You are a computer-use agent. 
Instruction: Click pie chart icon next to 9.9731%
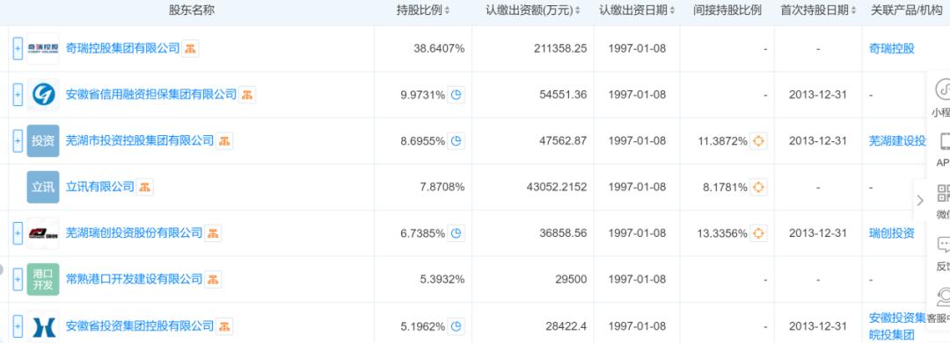pyautogui.click(x=457, y=95)
